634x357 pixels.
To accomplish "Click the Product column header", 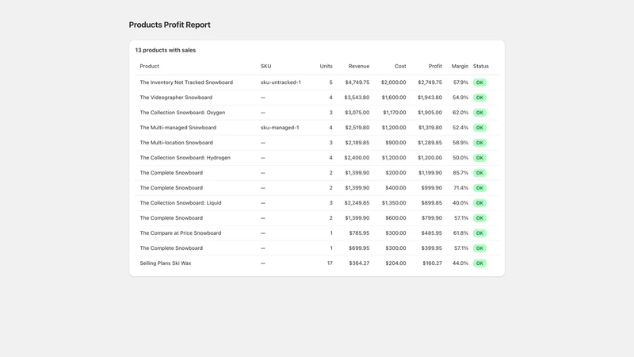I will coord(149,66).
